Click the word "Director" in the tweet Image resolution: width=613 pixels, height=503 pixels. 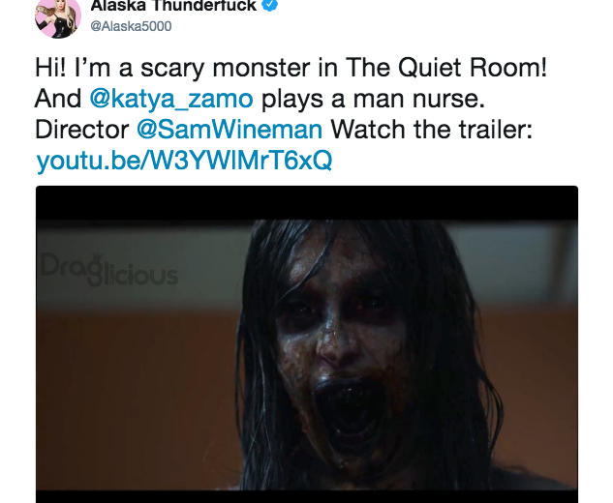point(81,130)
